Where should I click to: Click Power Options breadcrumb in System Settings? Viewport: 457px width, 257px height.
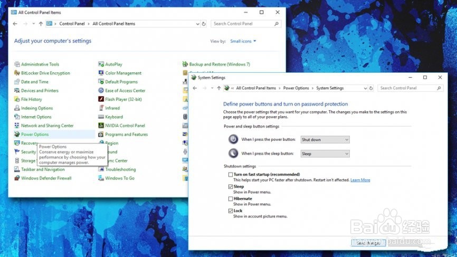click(x=296, y=88)
